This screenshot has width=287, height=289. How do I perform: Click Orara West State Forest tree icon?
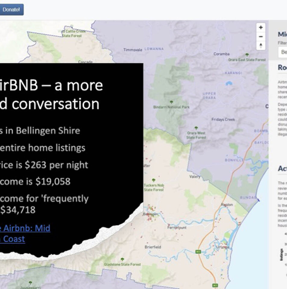196,128
